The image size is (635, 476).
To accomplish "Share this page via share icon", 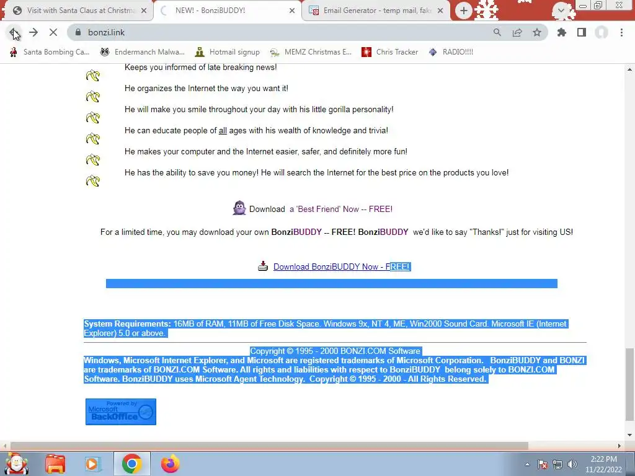I will [517, 32].
